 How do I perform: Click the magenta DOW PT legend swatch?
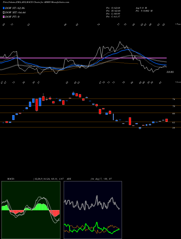pyautogui.click(x=4, y=17)
